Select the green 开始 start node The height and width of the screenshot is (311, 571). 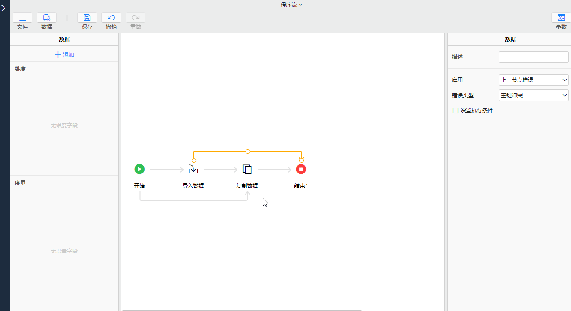click(x=140, y=169)
